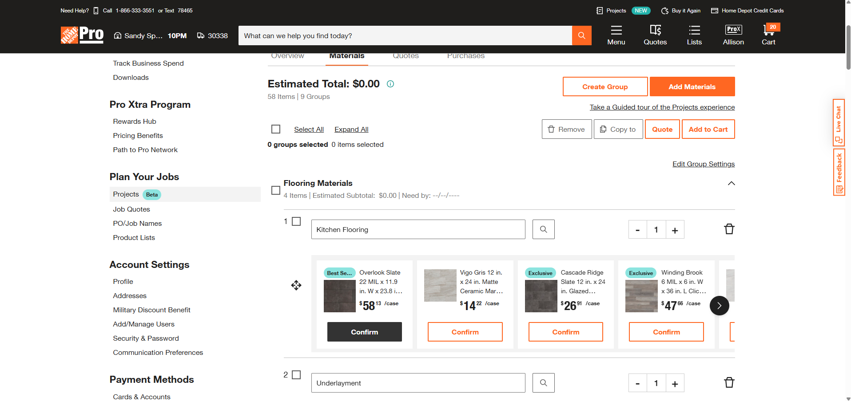Viewport: 851px width, 401px height.
Task: Click the move handle for product row
Action: pos(296,285)
